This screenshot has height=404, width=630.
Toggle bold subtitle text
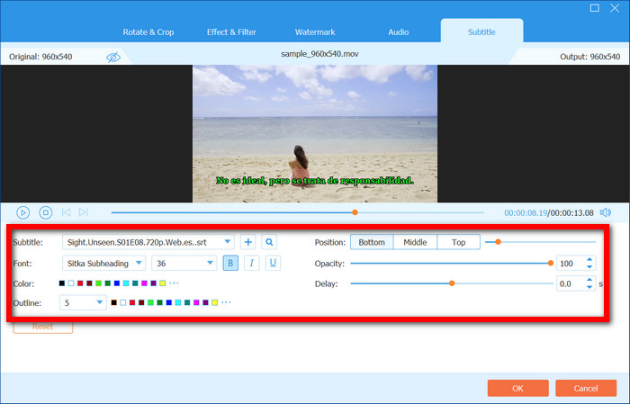[x=230, y=263]
